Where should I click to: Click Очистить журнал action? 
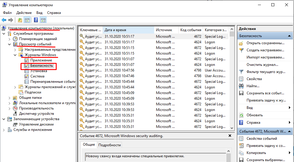click(x=262, y=65)
